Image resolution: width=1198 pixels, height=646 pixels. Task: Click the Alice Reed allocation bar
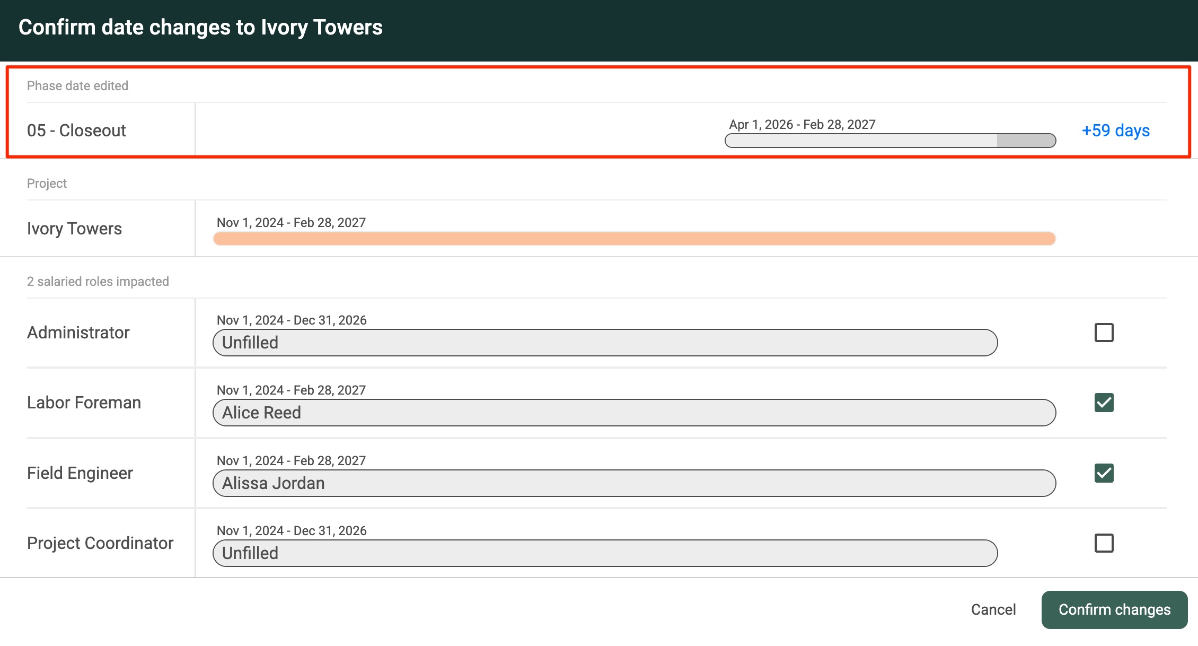click(x=634, y=413)
